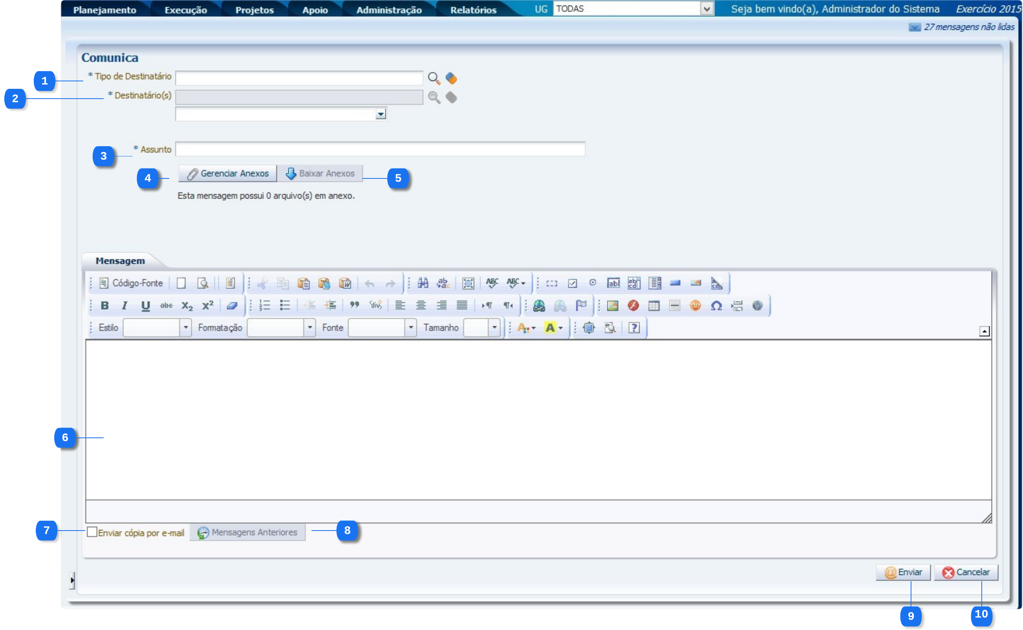Click the underline formatting icon
Image resolution: width=1023 pixels, height=630 pixels.
click(145, 305)
